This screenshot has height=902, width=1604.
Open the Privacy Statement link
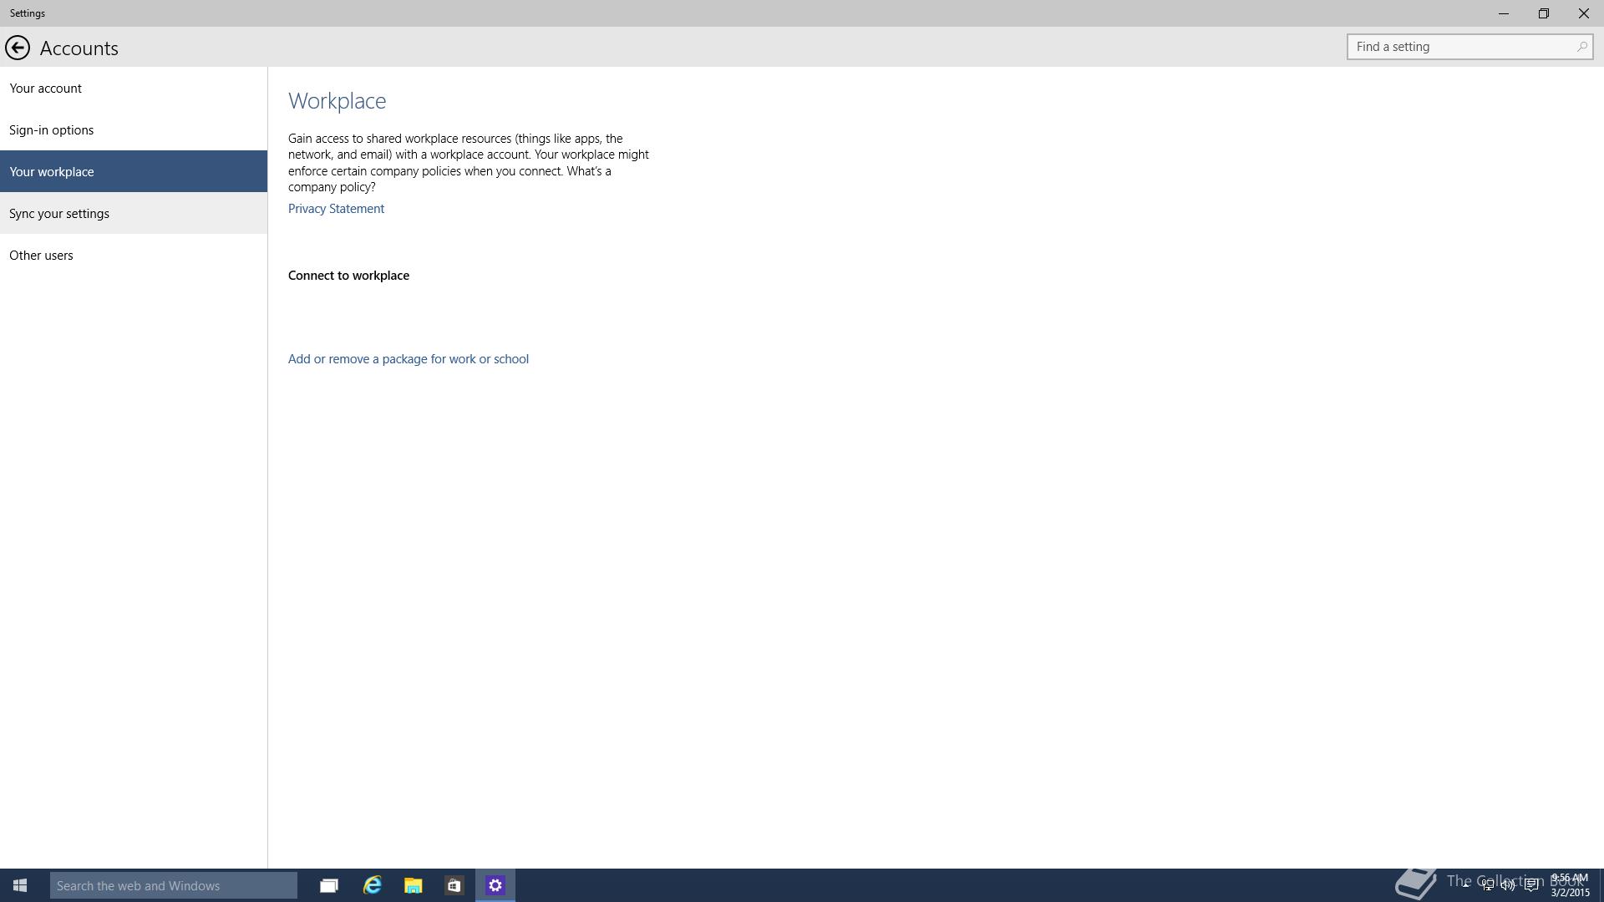(x=336, y=209)
